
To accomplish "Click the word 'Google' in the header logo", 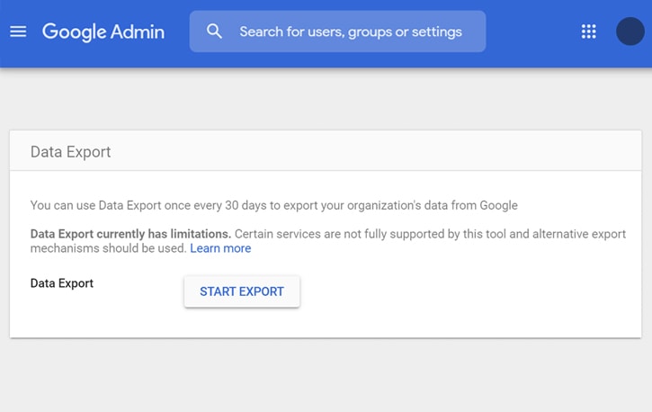I will [75, 32].
